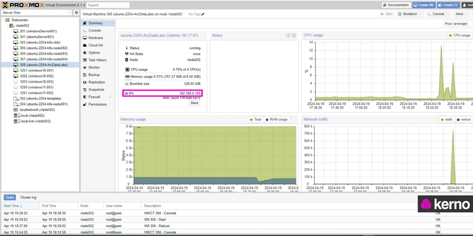This screenshot has height=236, width=473.
Task: Click VM icon for 303 ubuntu-2204-k8s-ctrlr
Action: point(16,42)
